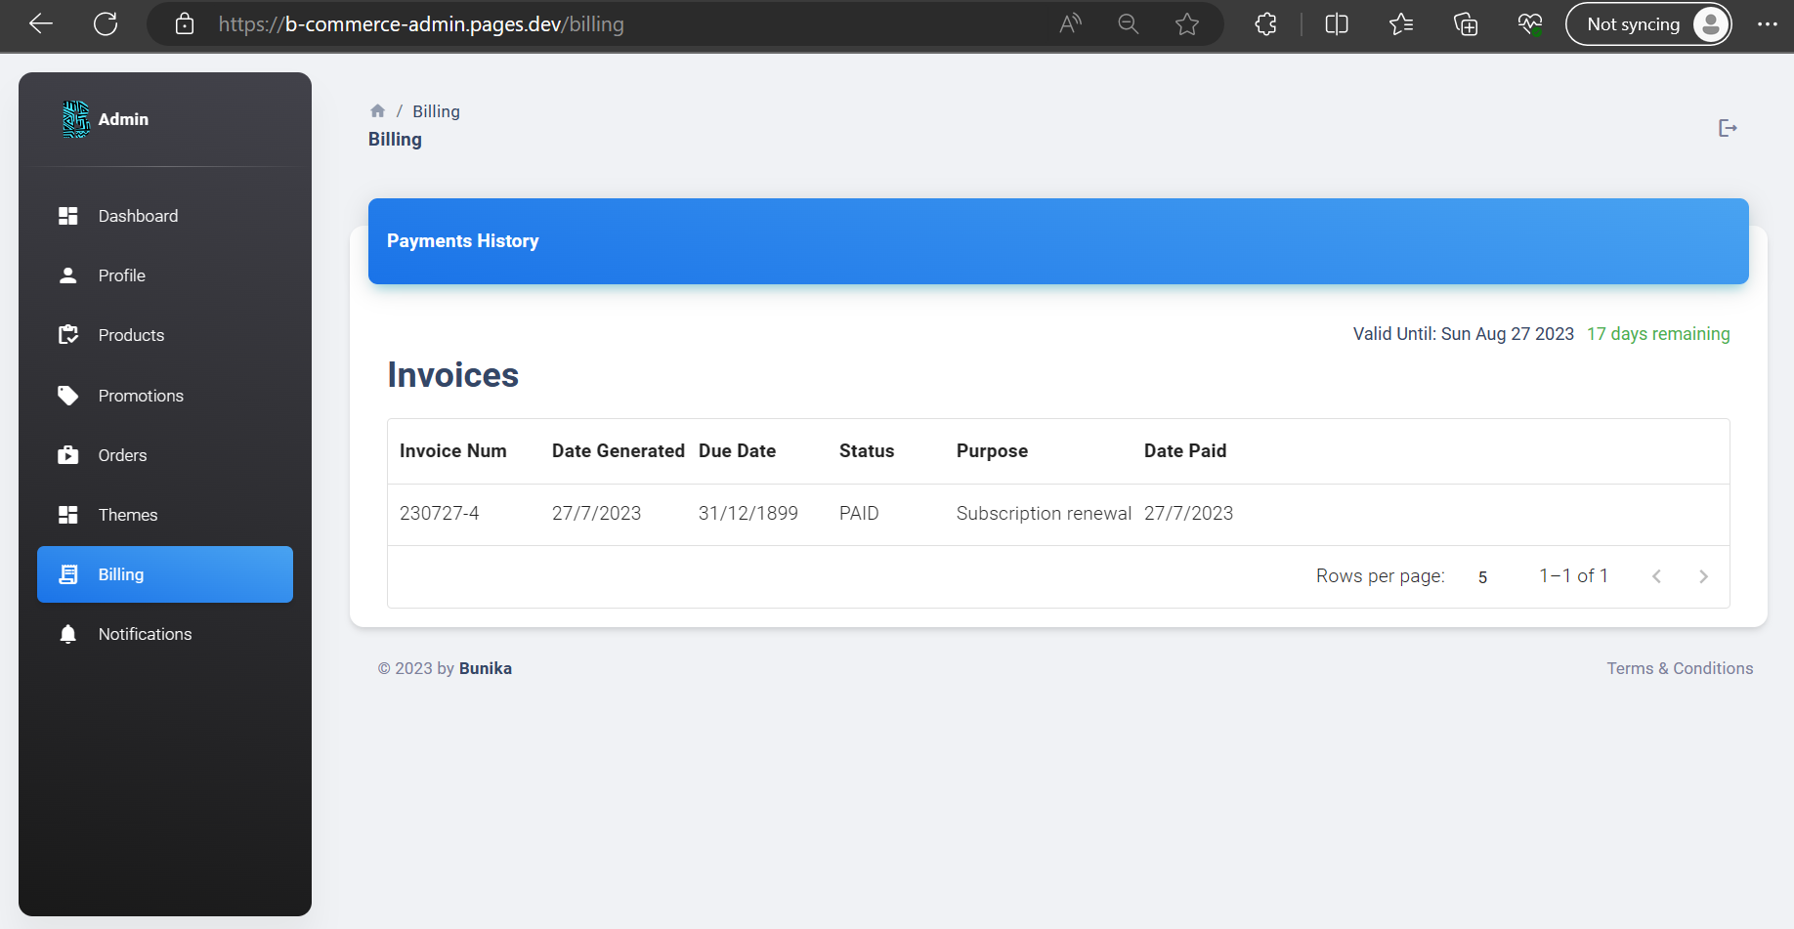Open the Products page
Image resolution: width=1794 pixels, height=929 pixels.
[x=131, y=334]
